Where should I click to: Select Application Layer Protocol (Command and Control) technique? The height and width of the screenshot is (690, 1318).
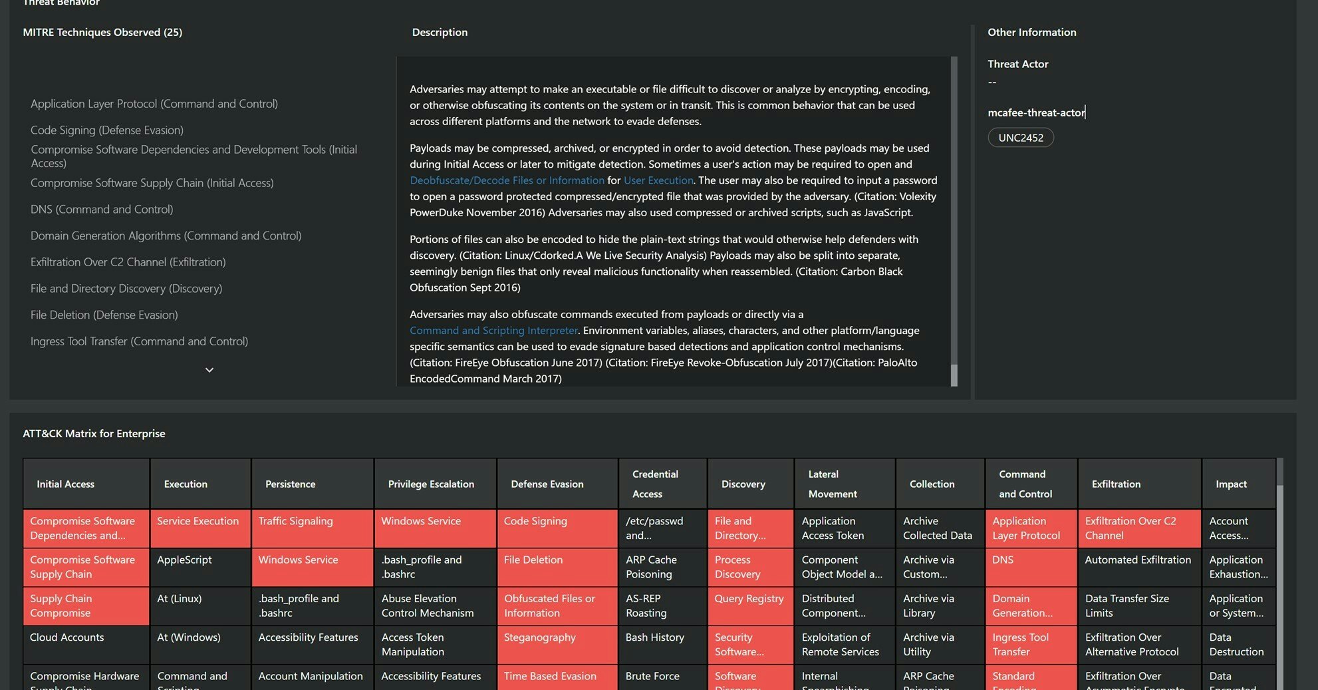tap(154, 104)
